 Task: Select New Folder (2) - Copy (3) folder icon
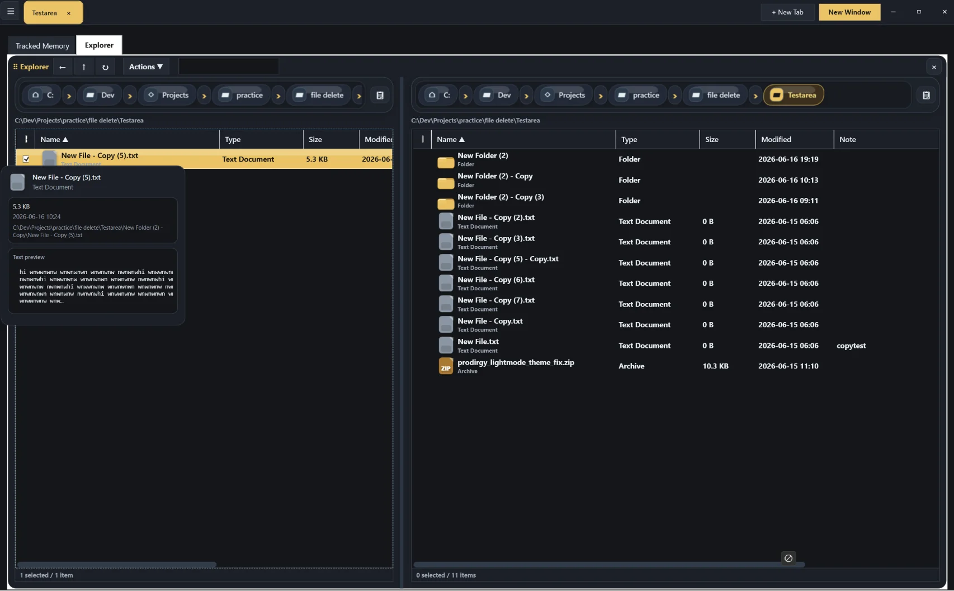(x=446, y=203)
